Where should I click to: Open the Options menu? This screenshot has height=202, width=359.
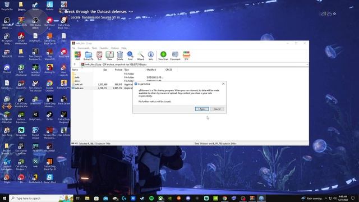point(115,48)
